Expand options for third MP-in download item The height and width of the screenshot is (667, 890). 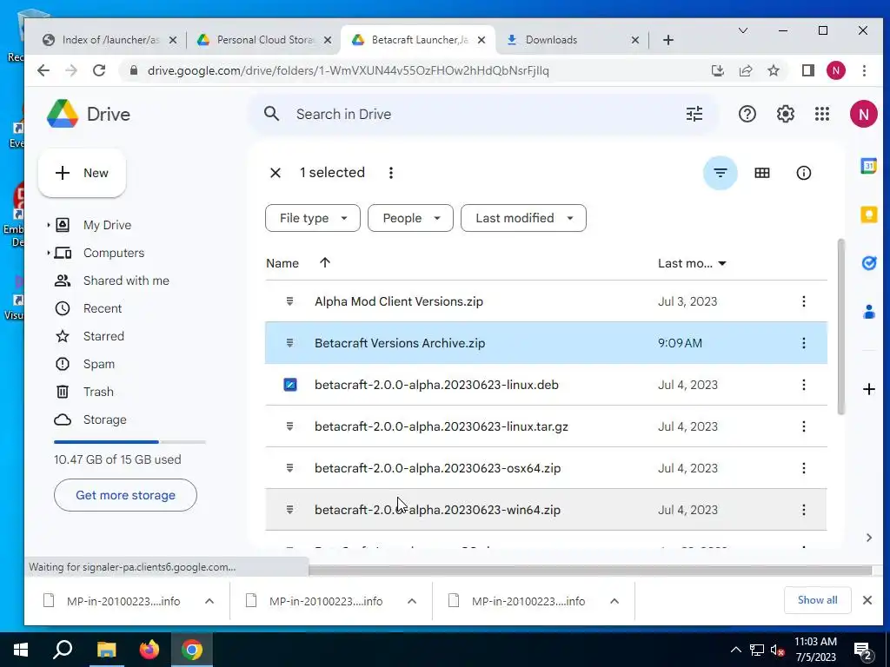click(x=614, y=601)
